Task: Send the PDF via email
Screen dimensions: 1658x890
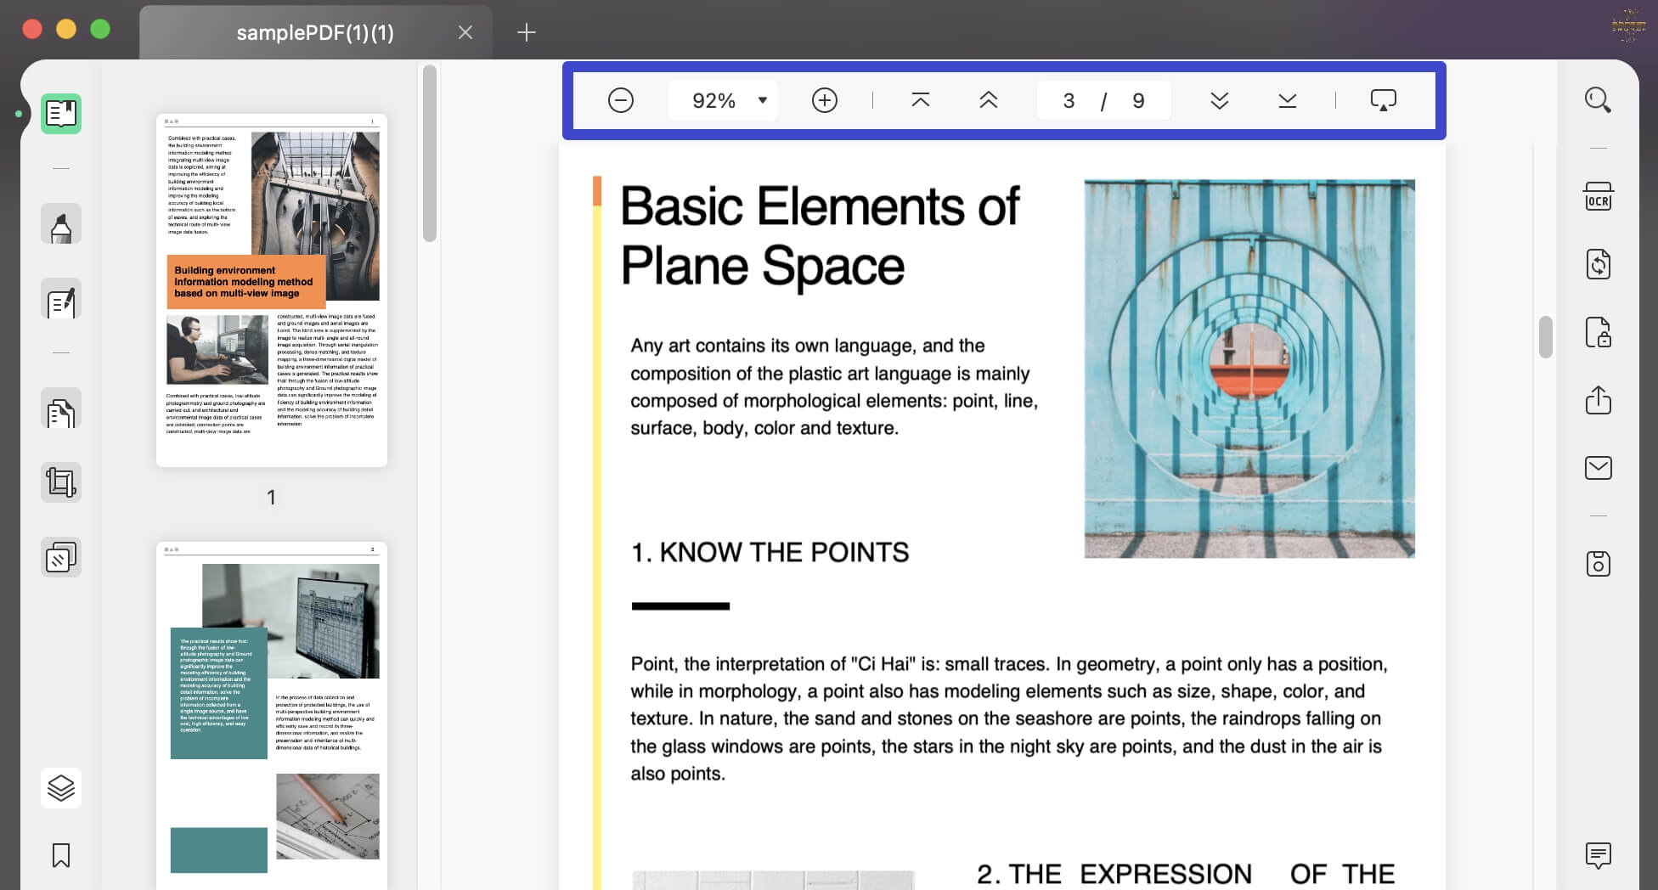Action: pyautogui.click(x=1598, y=468)
